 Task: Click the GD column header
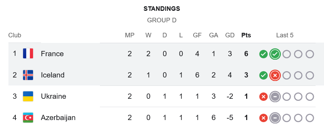tap(230, 35)
